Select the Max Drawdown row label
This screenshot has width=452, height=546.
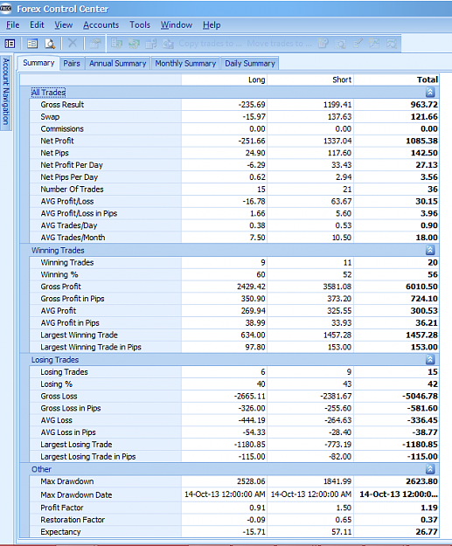[67, 481]
